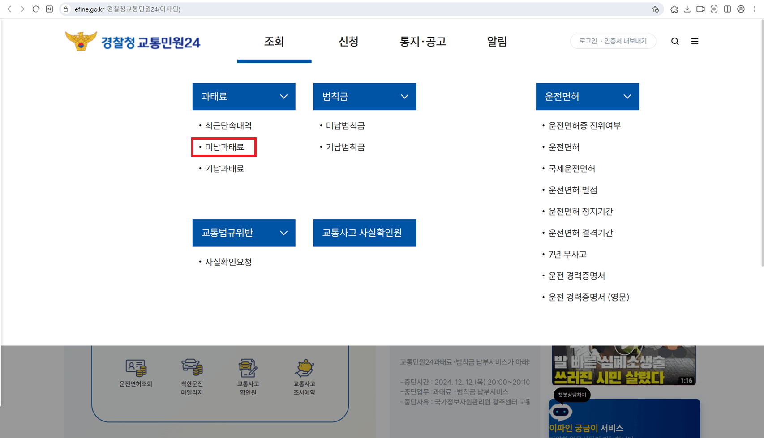
Task: Click the lock icon in the address bar
Action: [x=65, y=9]
